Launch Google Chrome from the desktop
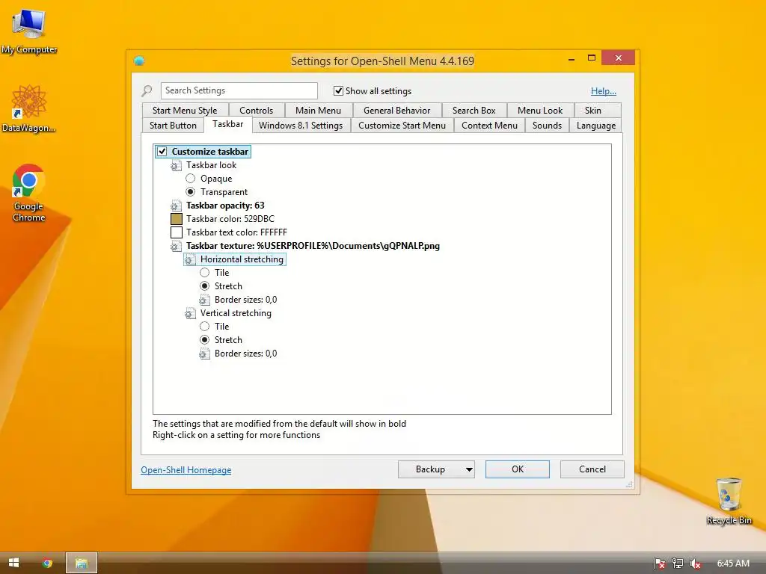 click(x=29, y=192)
